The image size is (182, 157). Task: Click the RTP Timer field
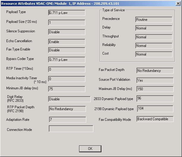click(67, 69)
